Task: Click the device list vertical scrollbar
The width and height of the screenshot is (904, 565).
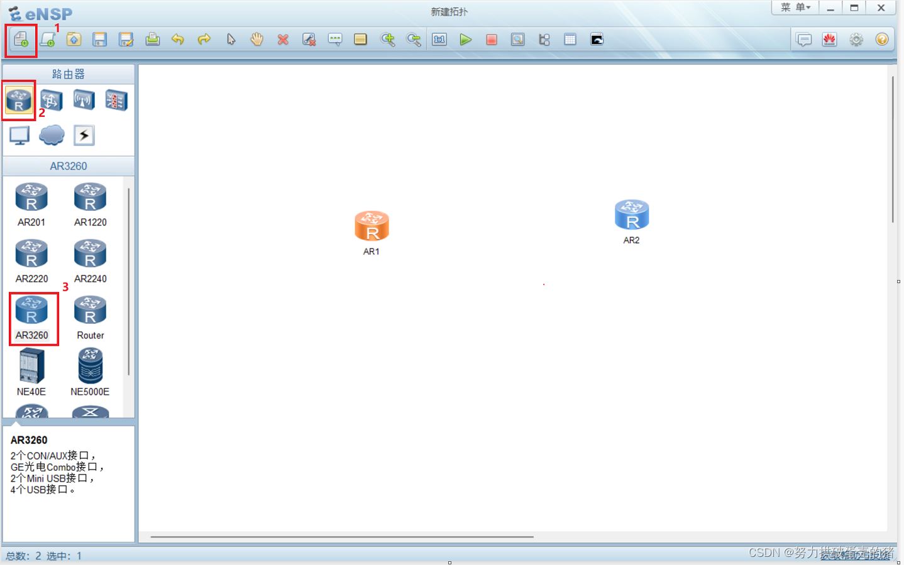Action: click(129, 281)
